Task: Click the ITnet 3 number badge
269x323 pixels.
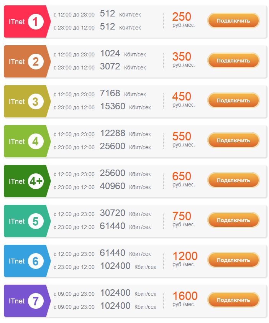Action: click(x=36, y=102)
